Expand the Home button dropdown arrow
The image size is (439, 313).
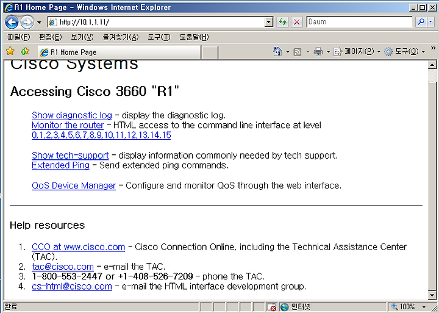[288, 52]
